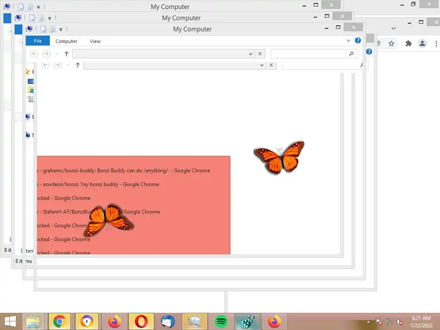
Task: Click the butterfly on the white area
Action: (279, 157)
